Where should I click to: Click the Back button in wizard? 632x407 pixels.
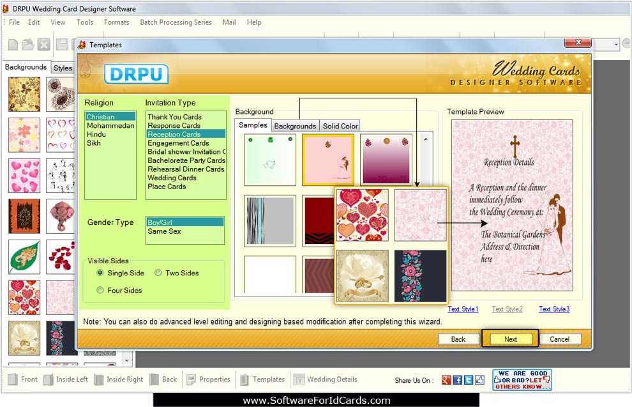tap(458, 339)
